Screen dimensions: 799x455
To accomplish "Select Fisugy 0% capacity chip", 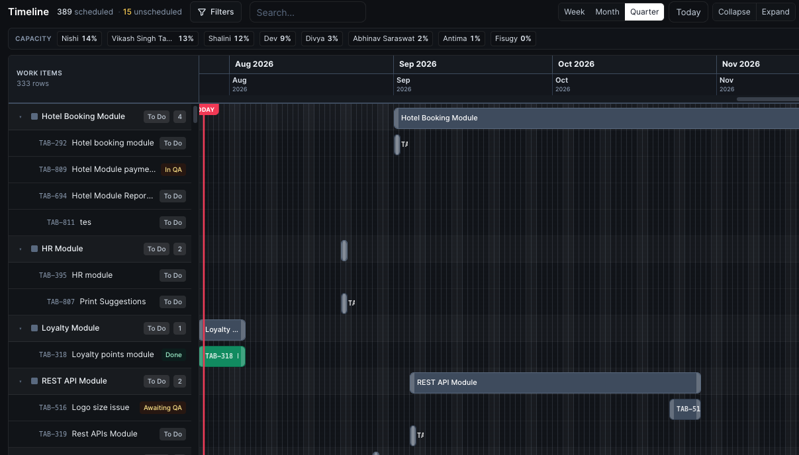I will (513, 38).
